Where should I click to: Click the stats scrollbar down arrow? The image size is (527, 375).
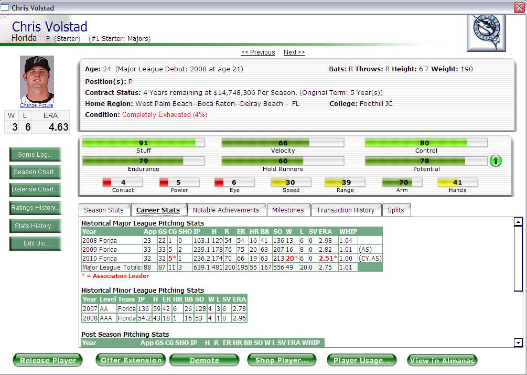(518, 342)
